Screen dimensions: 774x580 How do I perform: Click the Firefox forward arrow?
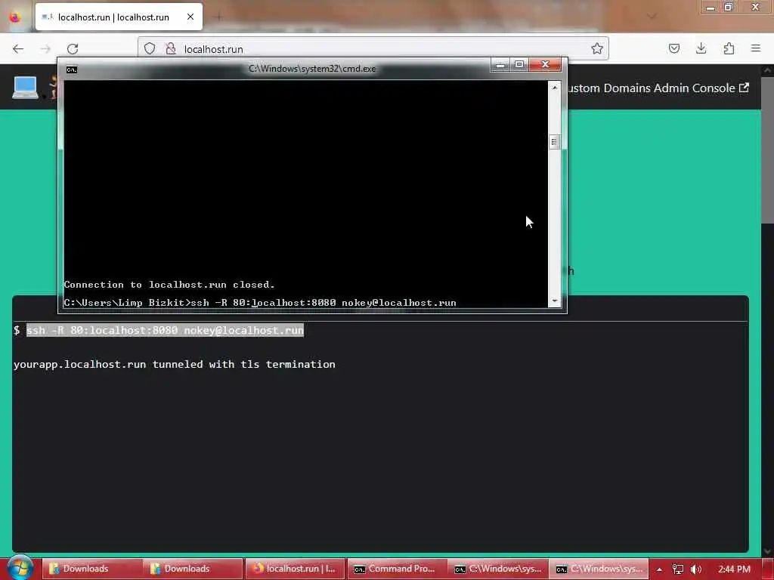click(x=45, y=49)
